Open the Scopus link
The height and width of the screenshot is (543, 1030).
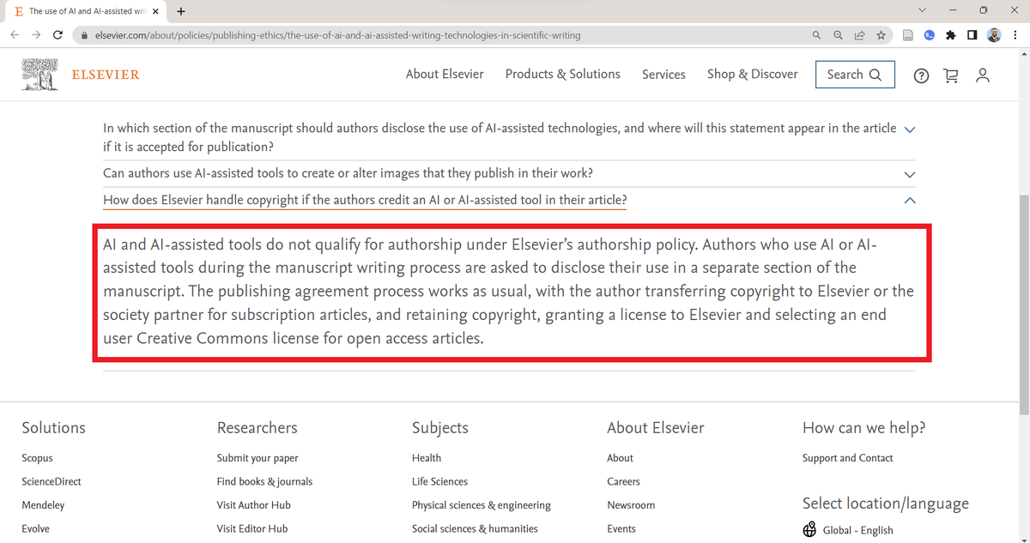click(x=37, y=458)
